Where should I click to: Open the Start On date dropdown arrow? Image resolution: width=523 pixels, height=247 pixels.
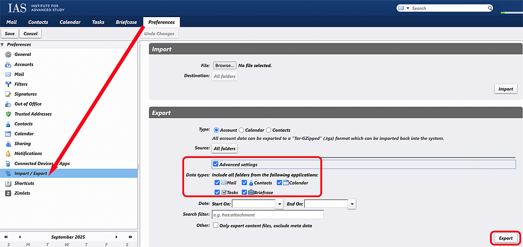click(x=280, y=204)
